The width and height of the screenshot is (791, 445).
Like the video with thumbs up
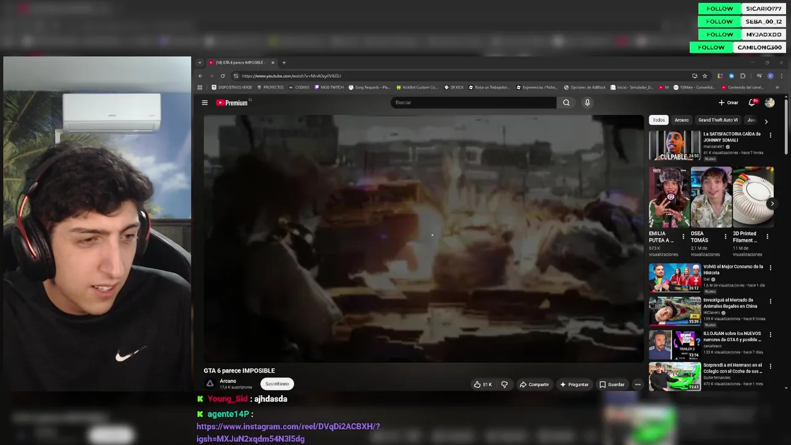coord(483,384)
